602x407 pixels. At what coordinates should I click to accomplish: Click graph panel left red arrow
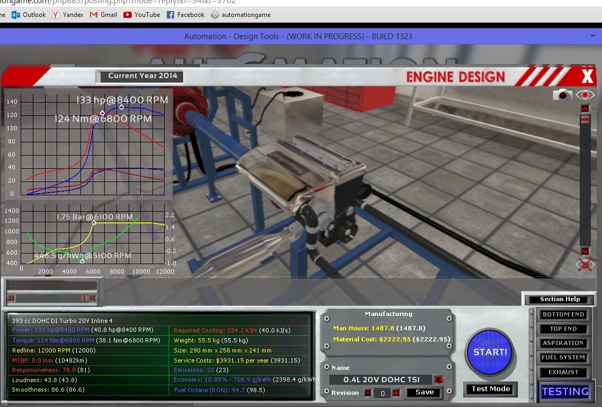[12, 298]
